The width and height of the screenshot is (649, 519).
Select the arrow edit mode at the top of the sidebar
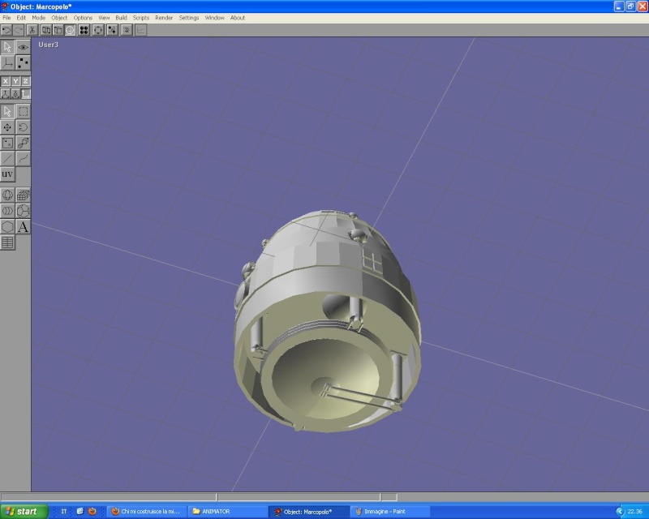(x=7, y=47)
